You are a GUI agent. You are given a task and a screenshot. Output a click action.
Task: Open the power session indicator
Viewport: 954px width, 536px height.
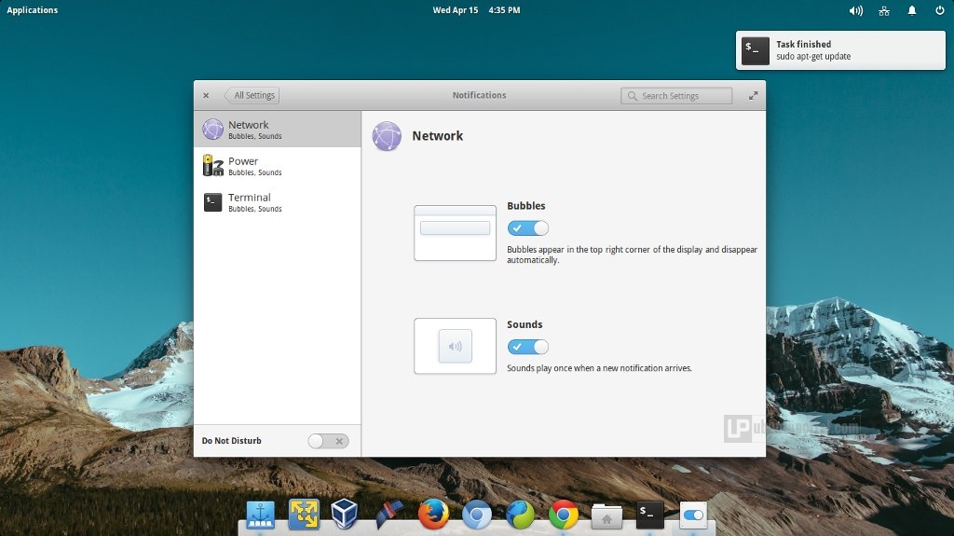coord(939,10)
